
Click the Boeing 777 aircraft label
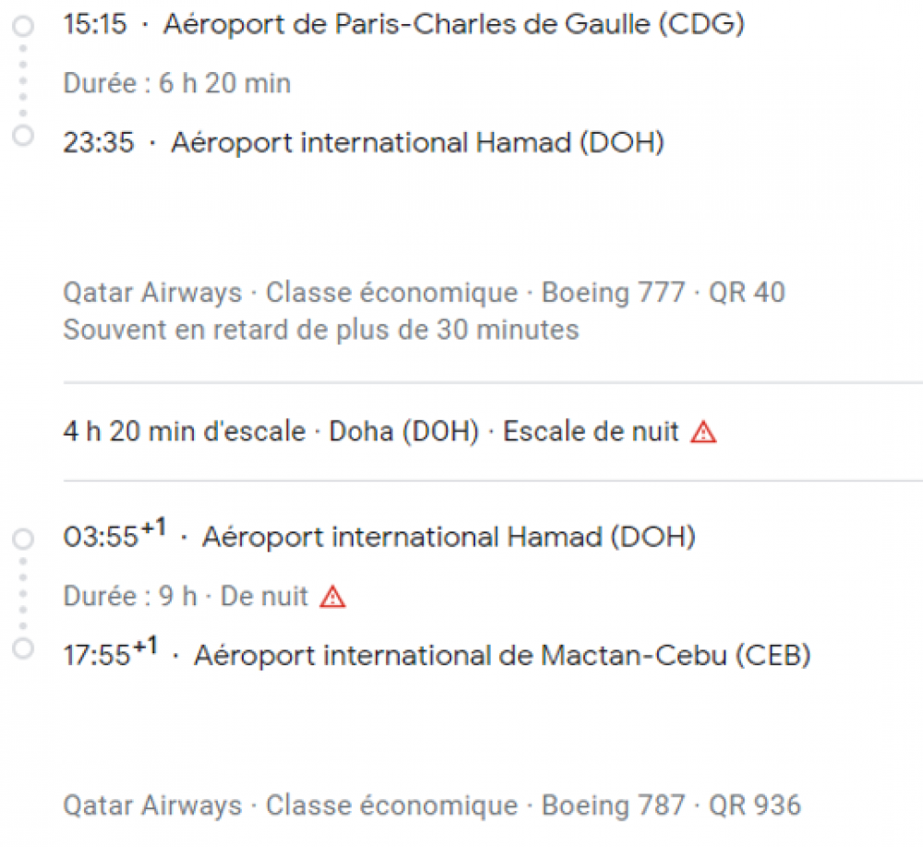click(x=613, y=293)
